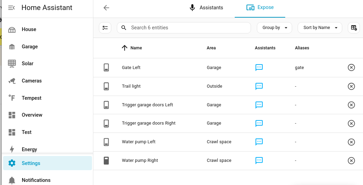Screen dimensions: 363x185
Task: Collapse the Home Assistant sidebar menu
Action: point(11,8)
